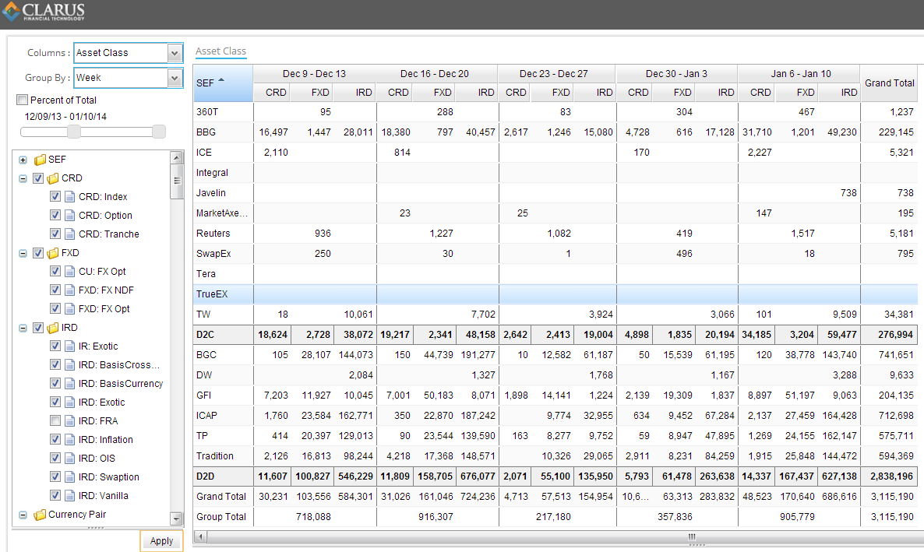Select the TrueEX row label
This screenshot has height=552, width=924.
[x=212, y=294]
